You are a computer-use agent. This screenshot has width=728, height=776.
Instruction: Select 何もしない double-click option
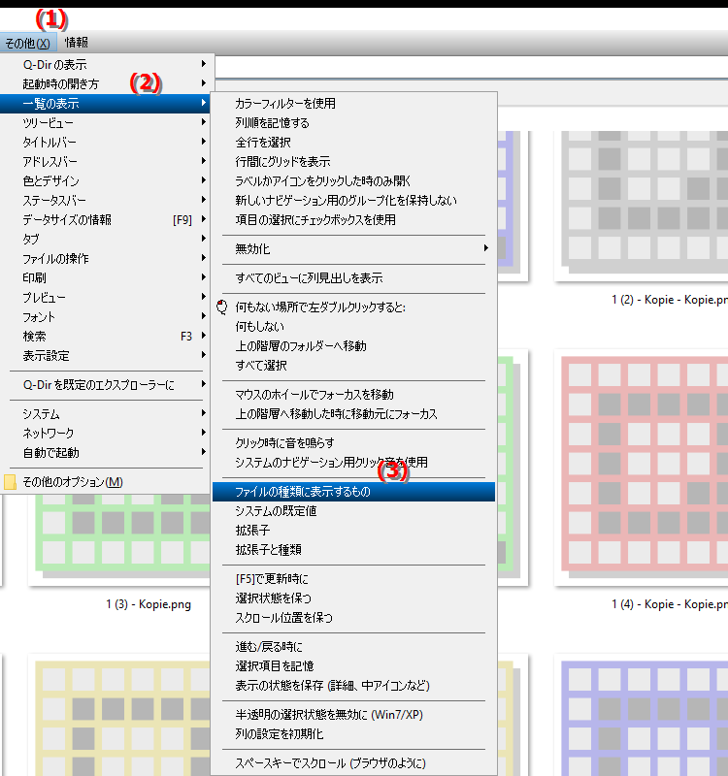pyautogui.click(x=353, y=327)
